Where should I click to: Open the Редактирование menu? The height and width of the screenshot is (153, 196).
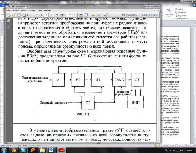pyautogui.click(x=19, y=10)
